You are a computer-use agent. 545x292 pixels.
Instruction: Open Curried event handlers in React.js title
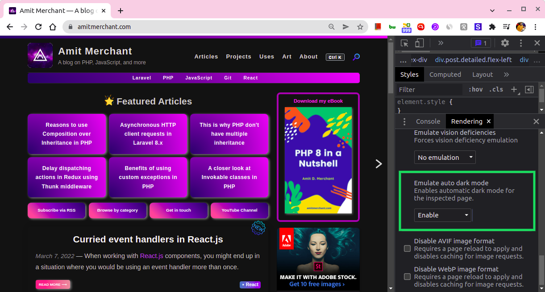148,239
